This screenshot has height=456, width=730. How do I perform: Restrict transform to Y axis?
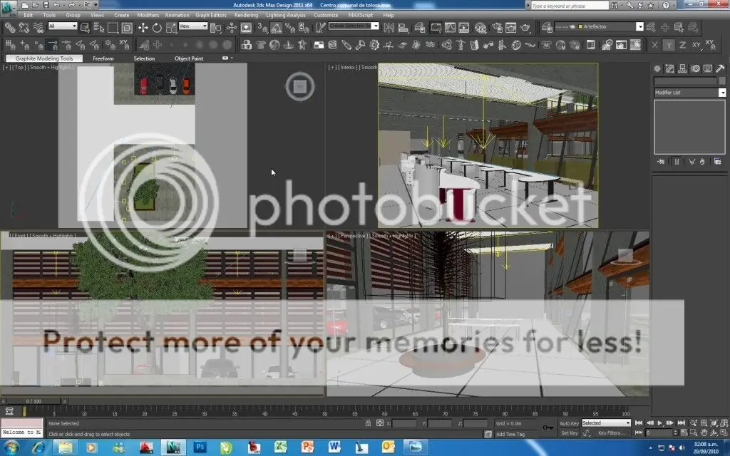(x=669, y=45)
